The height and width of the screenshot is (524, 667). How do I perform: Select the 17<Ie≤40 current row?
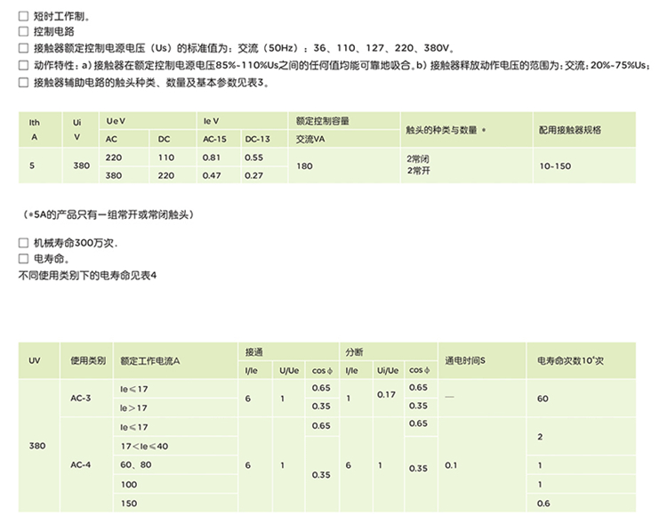click(144, 446)
